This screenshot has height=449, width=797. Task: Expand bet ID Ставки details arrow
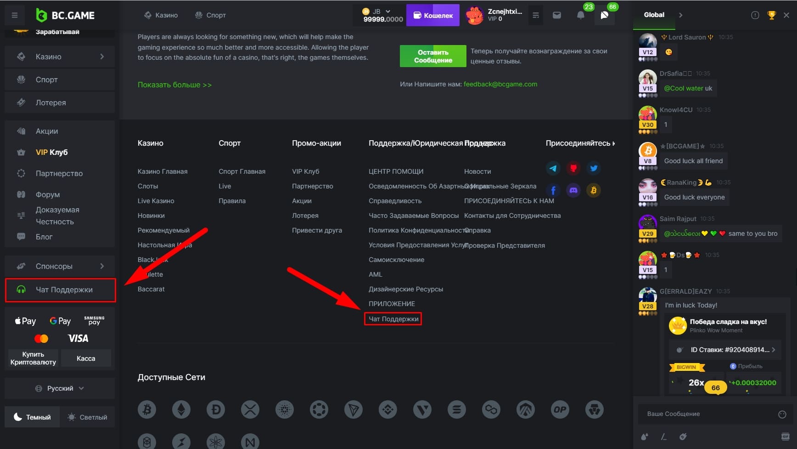(x=773, y=350)
